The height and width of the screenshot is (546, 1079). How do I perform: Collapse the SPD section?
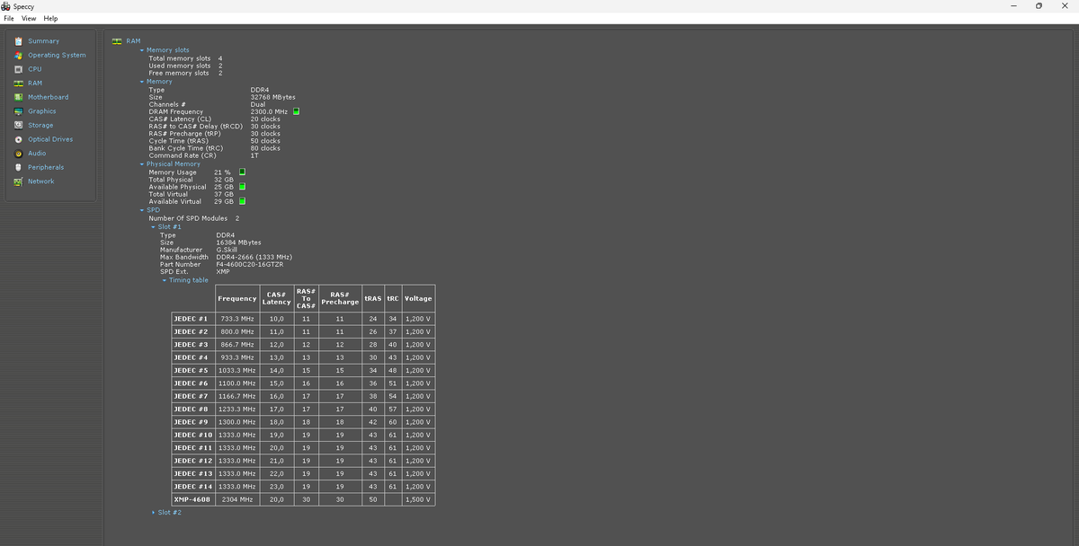click(x=142, y=210)
